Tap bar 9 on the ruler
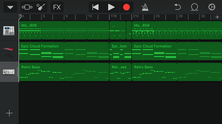Image resolution: width=222 pixels, height=124 pixels. point(67,16)
